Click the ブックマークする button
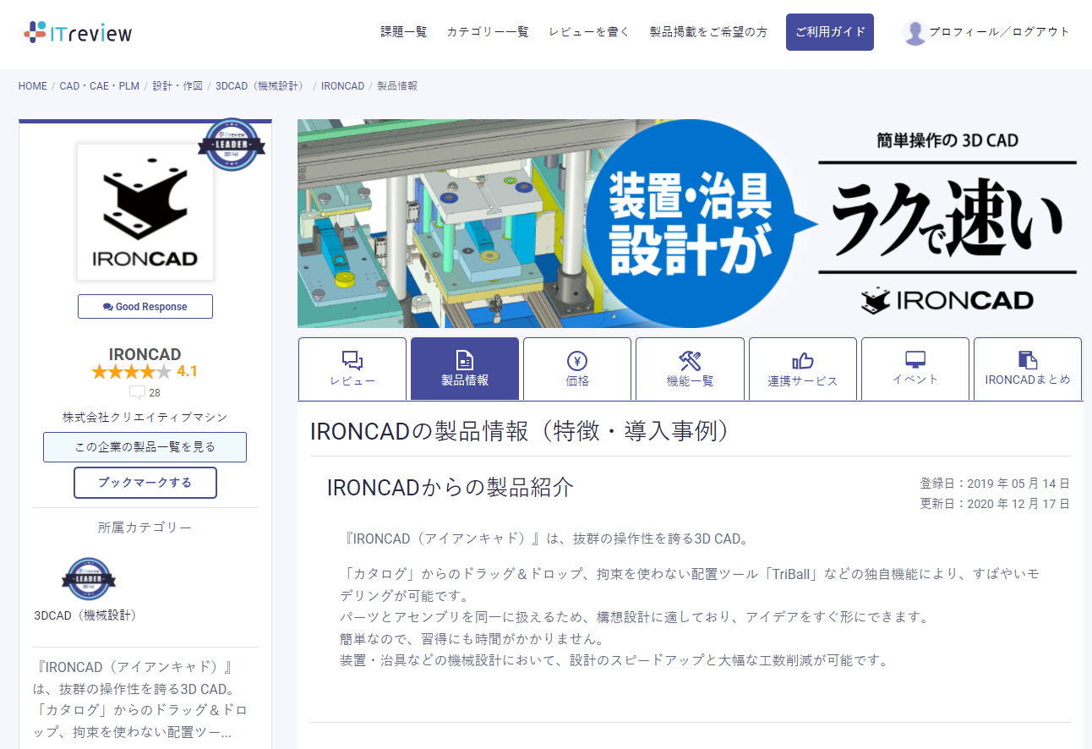The height and width of the screenshot is (749, 1092). pos(145,483)
